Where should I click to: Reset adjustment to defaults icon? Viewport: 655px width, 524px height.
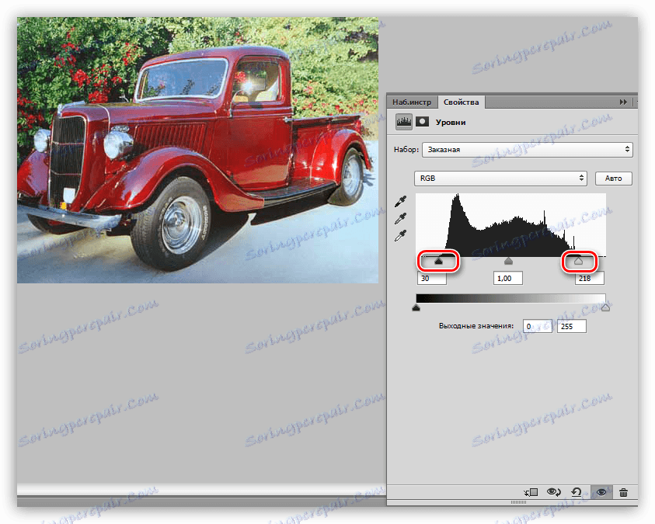point(577,492)
